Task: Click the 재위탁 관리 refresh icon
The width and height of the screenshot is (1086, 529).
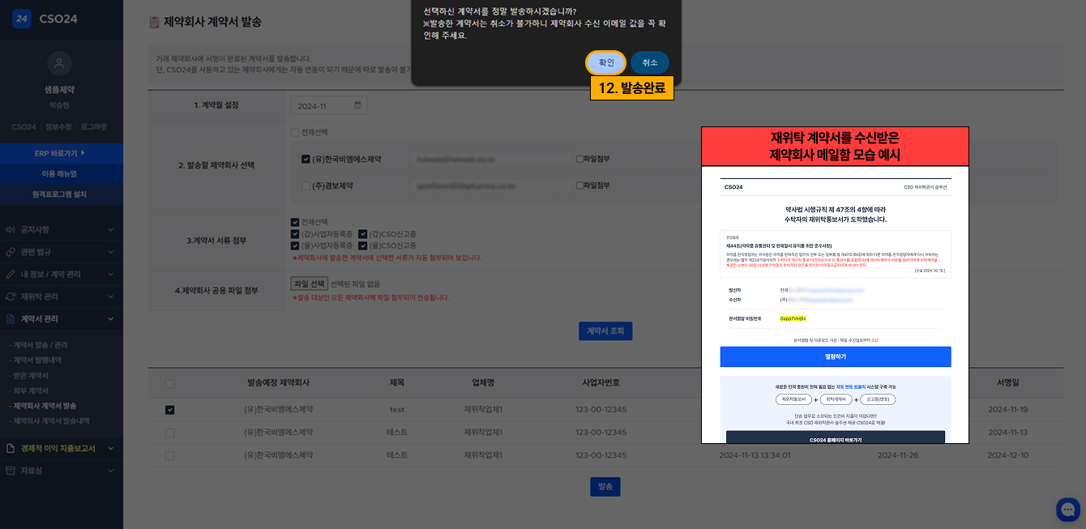Action: pos(11,296)
